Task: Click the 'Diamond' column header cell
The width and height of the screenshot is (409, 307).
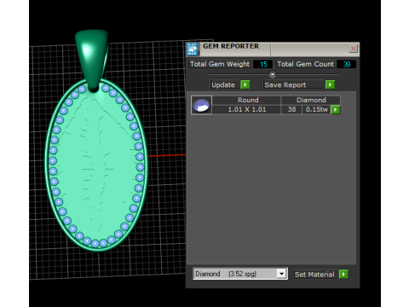Action: coord(311,100)
